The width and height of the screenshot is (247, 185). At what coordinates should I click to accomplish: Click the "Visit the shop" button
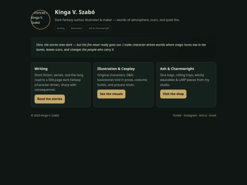coord(173,94)
